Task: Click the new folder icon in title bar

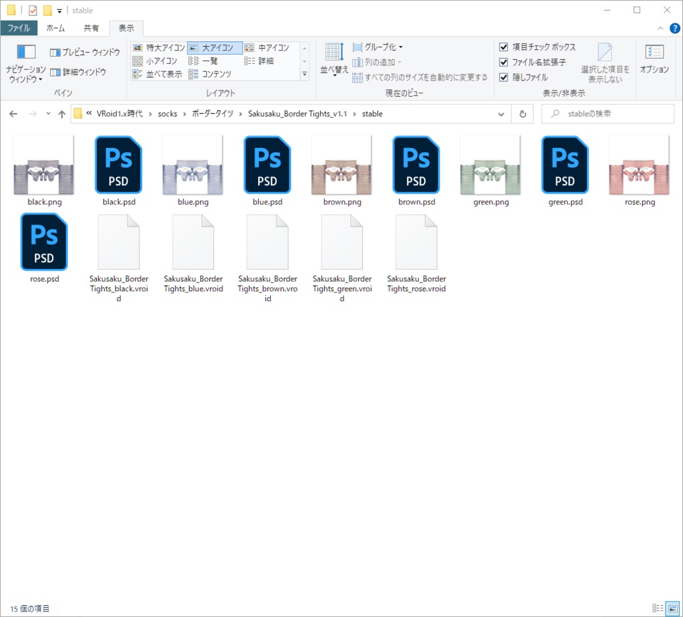Action: pos(47,10)
